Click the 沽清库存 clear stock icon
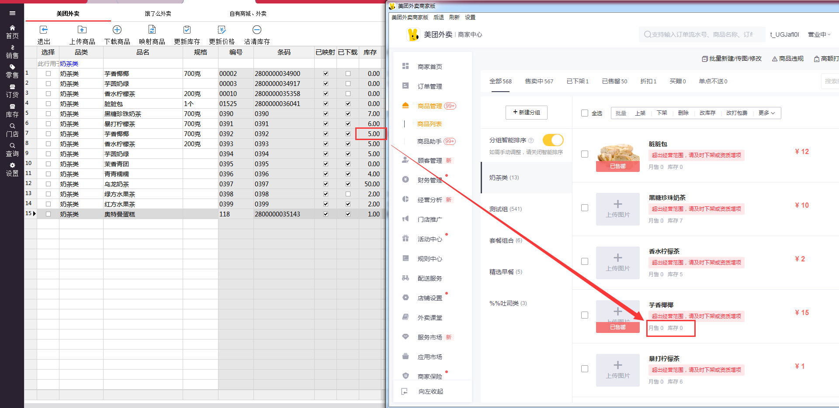Viewport: 839px width, 408px height. 257,30
